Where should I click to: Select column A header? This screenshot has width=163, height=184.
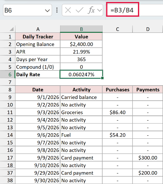[38, 29]
